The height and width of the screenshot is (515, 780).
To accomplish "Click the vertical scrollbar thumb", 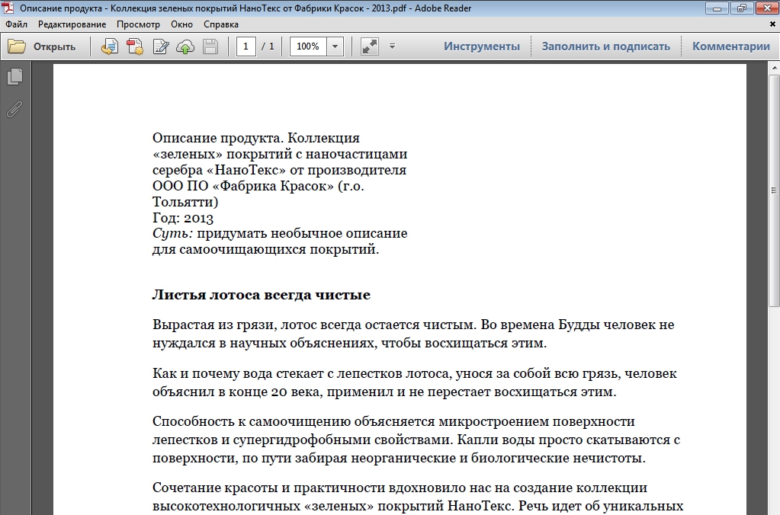I will point(774,190).
